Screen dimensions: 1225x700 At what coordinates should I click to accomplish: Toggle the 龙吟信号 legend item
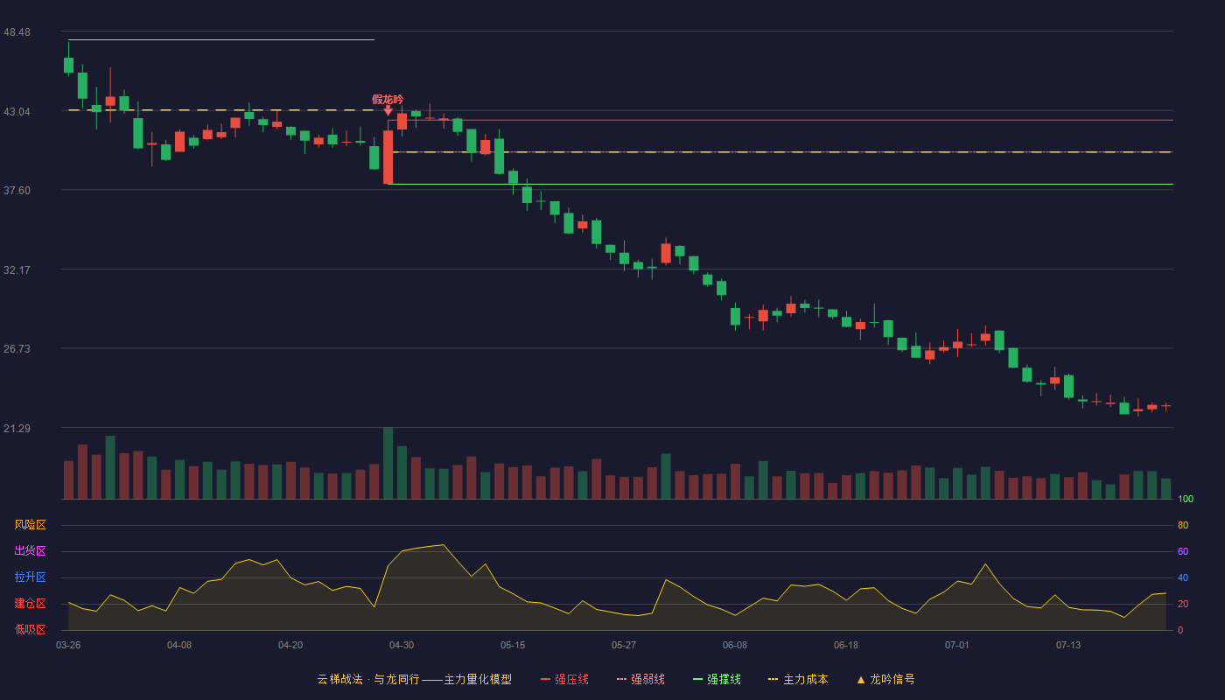(x=885, y=679)
